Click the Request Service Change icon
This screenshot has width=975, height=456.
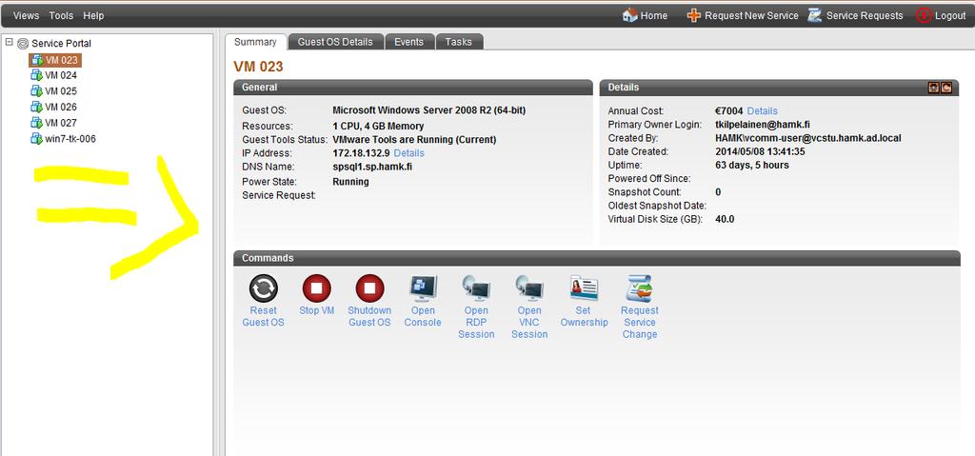click(x=639, y=288)
